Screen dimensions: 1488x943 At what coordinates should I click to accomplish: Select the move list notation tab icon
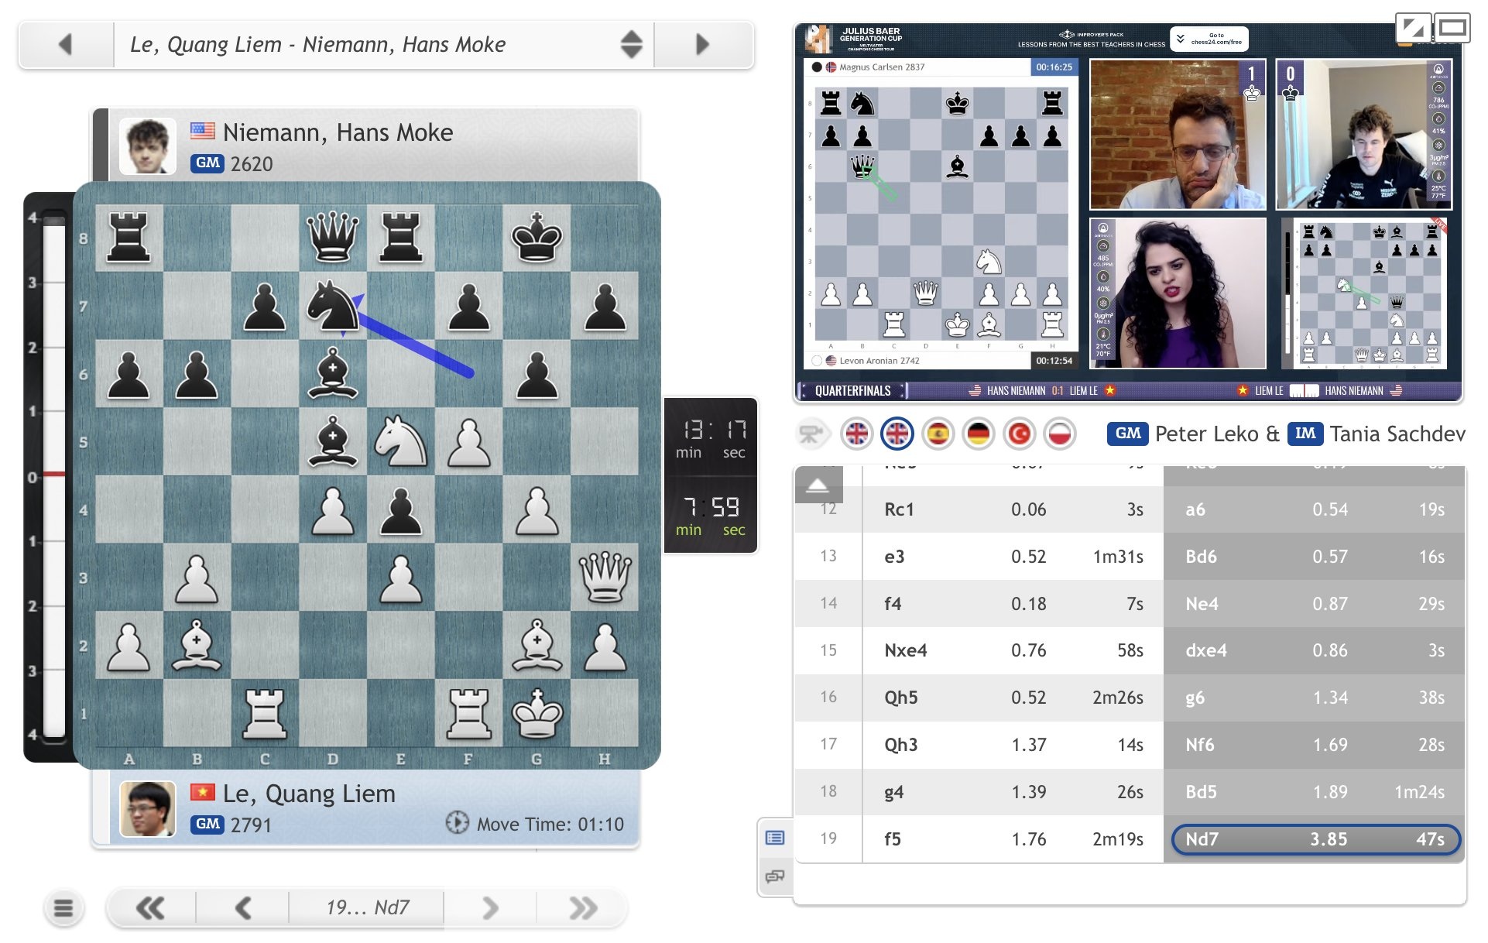tap(775, 838)
